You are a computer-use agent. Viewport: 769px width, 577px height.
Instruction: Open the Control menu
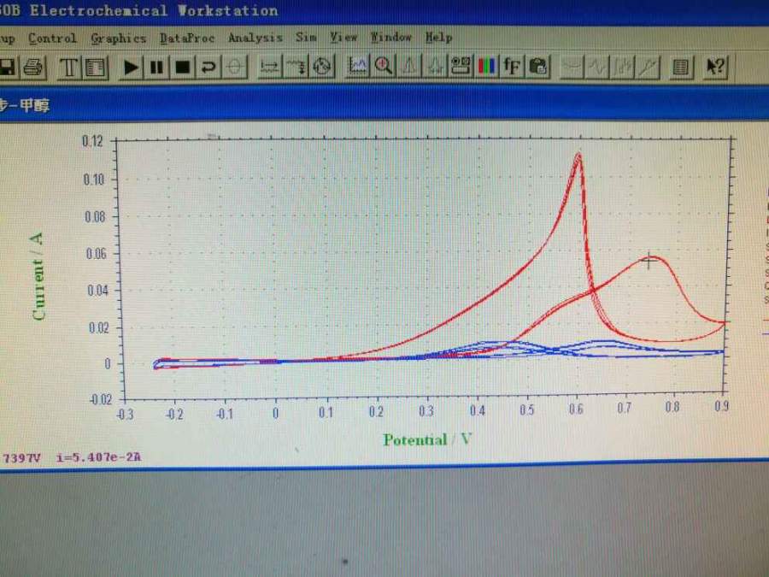tap(52, 38)
